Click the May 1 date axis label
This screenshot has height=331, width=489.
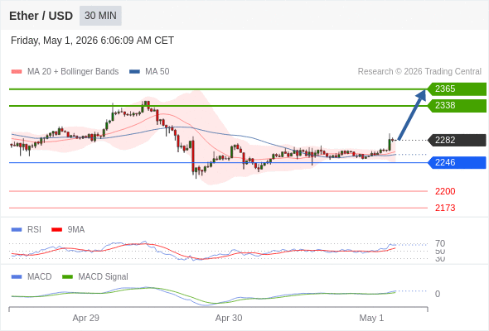tap(371, 318)
